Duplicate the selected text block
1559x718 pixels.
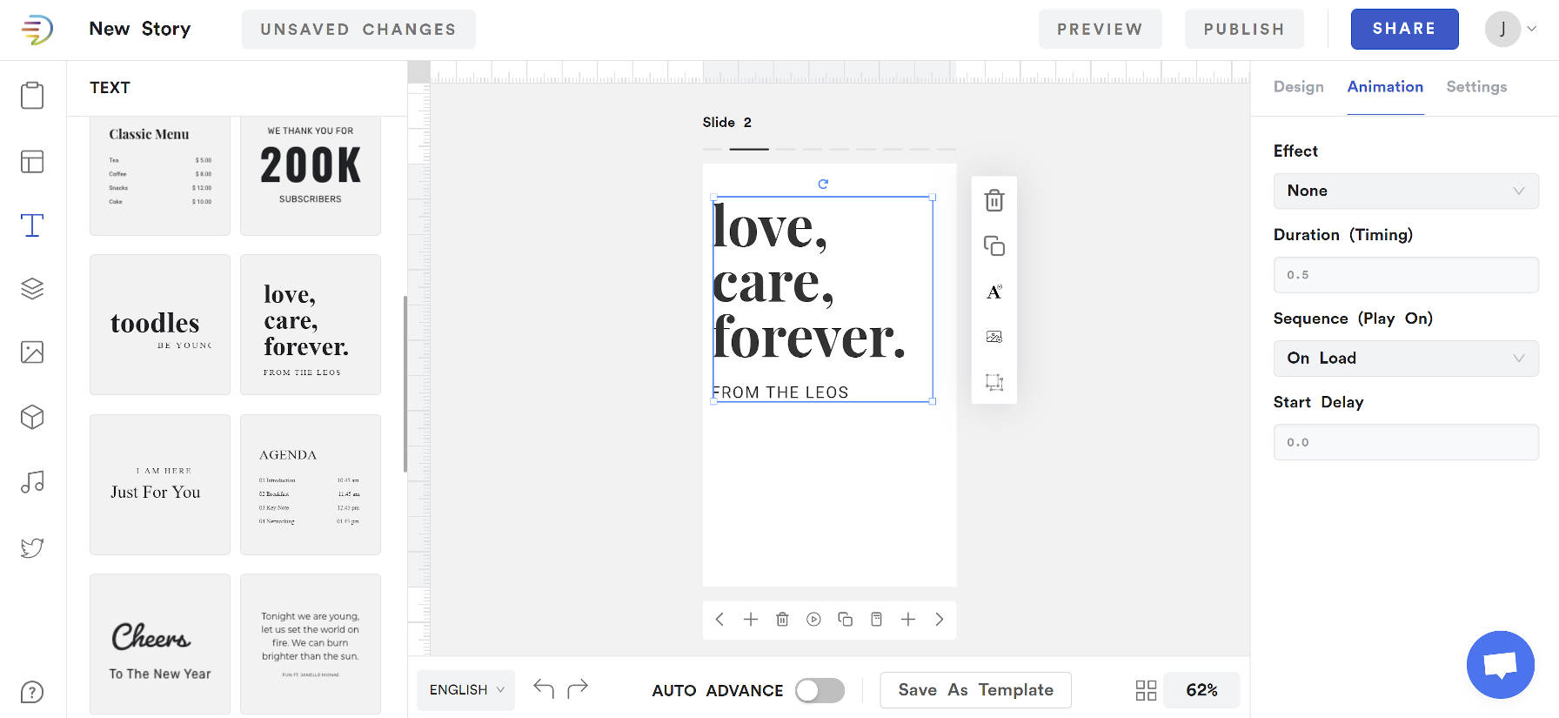(994, 246)
